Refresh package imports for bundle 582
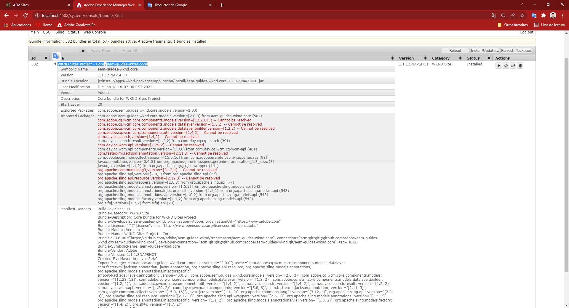 pyautogui.click(x=506, y=65)
